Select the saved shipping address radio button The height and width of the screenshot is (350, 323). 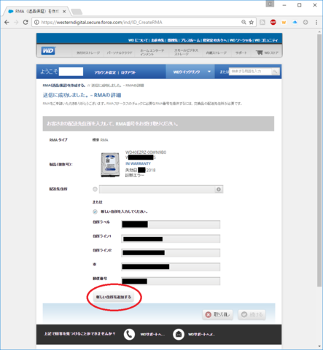(95, 189)
